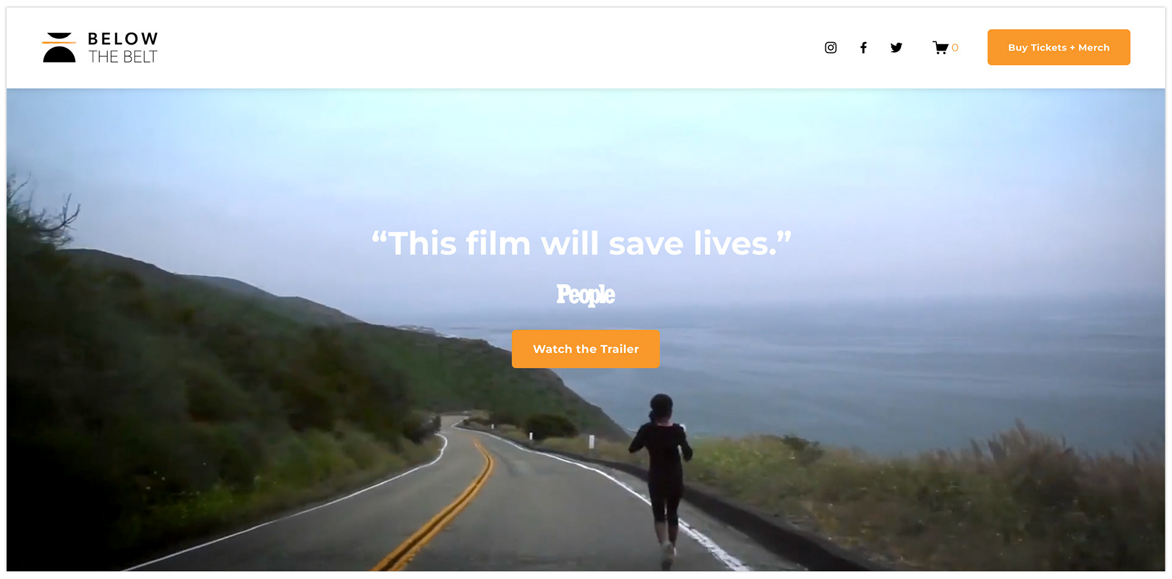Visit the Facebook page icon
Screen dimensions: 1172x579
tap(863, 48)
